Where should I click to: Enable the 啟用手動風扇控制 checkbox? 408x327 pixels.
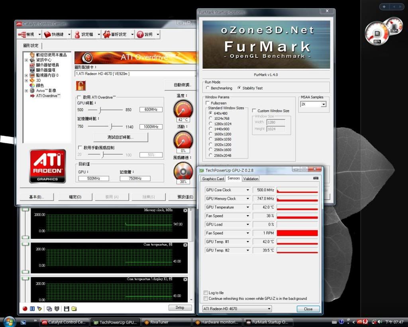(80, 148)
